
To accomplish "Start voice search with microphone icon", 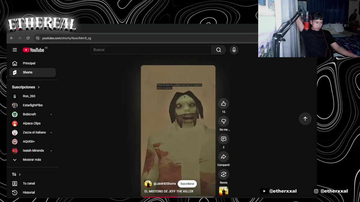I will coord(234,50).
